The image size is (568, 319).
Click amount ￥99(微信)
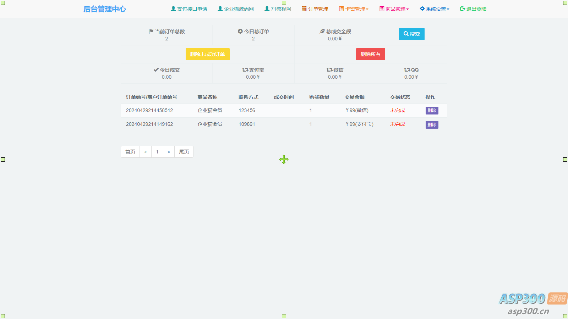[x=356, y=110]
